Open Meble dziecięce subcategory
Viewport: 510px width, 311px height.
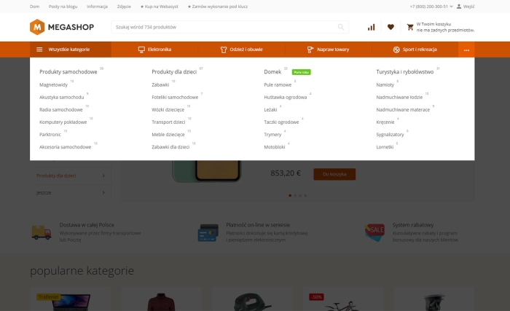[x=168, y=134]
